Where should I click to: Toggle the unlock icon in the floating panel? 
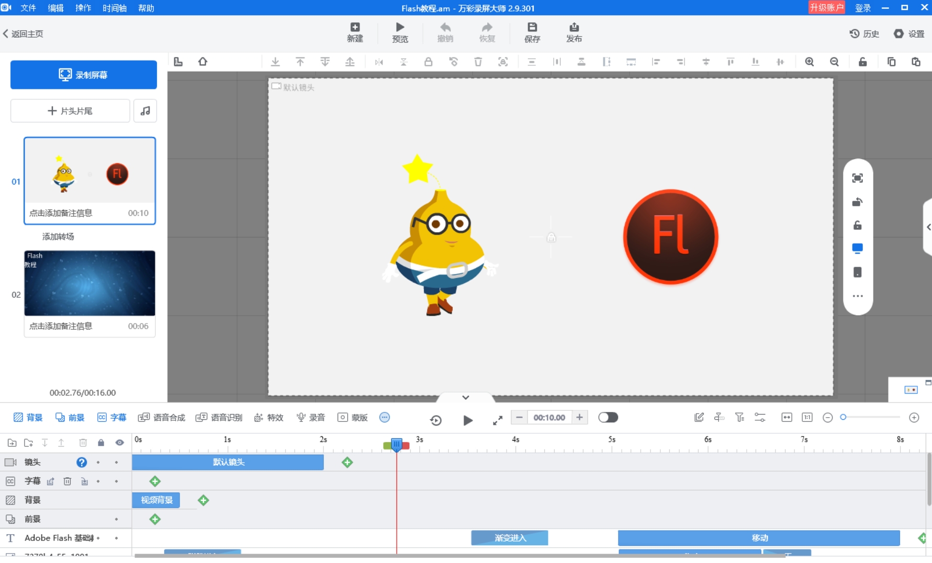click(x=857, y=225)
